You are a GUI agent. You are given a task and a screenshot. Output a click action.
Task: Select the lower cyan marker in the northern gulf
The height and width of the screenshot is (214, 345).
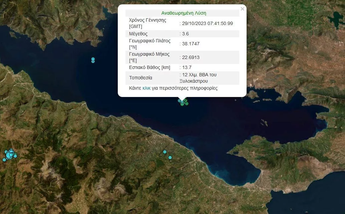[x=93, y=61]
